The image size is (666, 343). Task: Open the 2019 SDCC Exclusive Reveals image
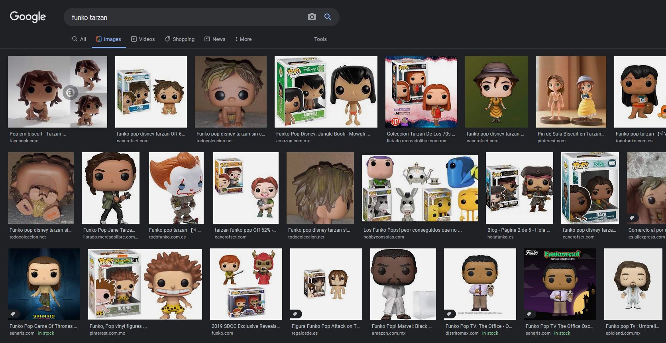246,284
